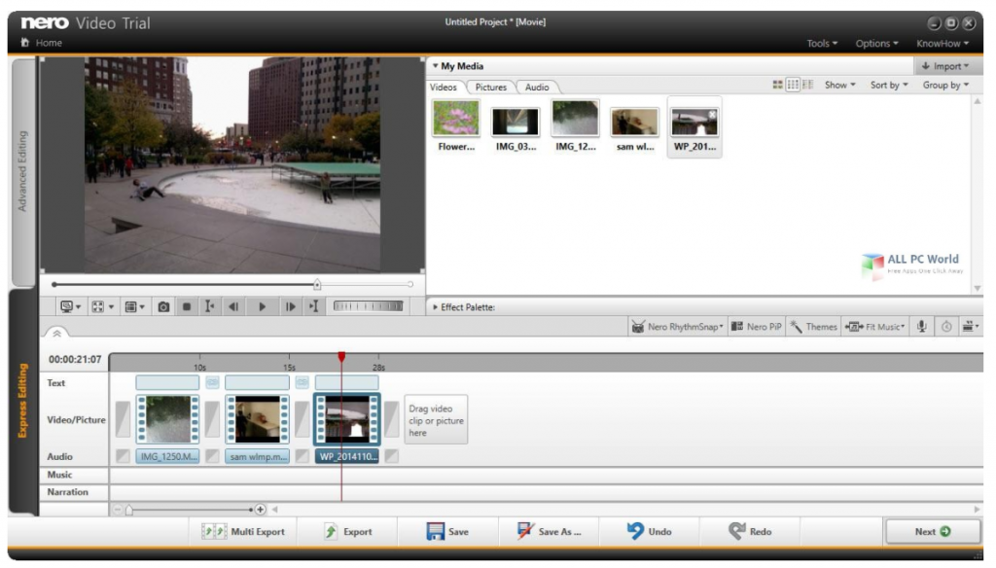Play the preview video
The height and width of the screenshot is (568, 996).
tap(262, 307)
